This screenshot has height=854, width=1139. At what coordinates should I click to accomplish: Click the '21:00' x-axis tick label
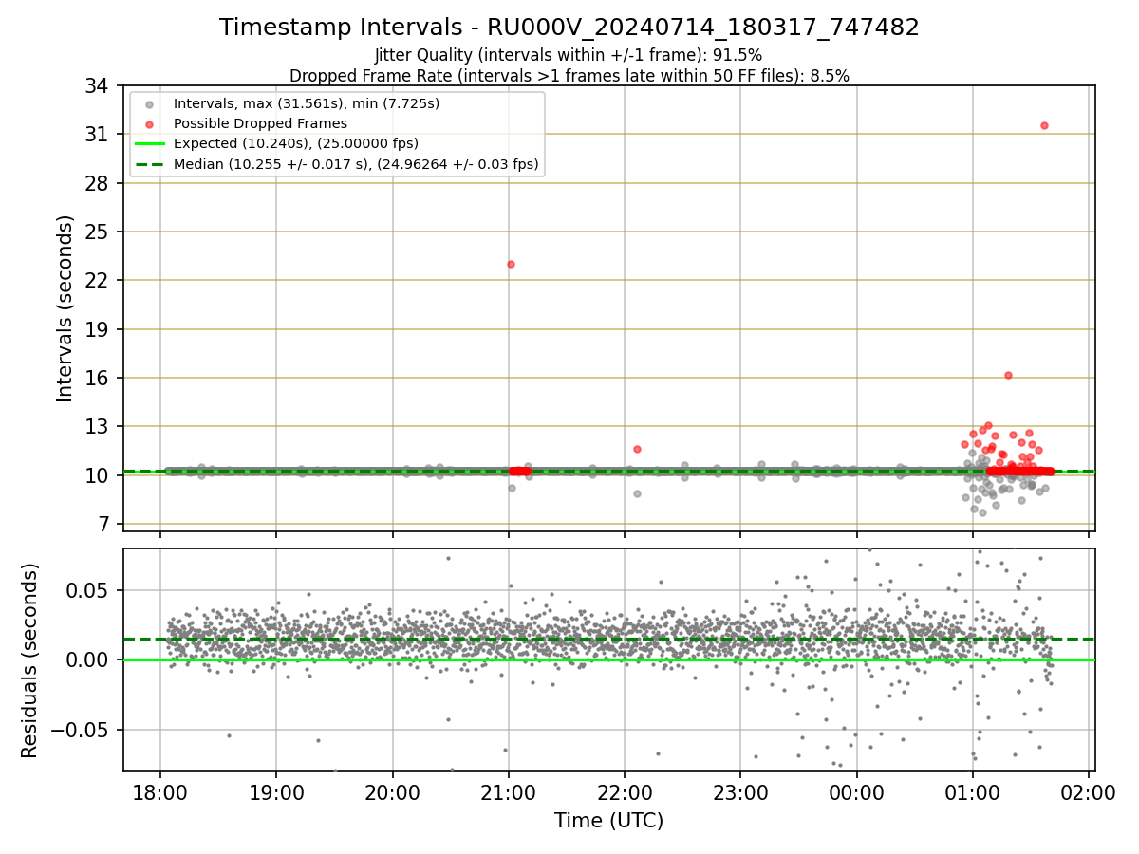(x=508, y=793)
